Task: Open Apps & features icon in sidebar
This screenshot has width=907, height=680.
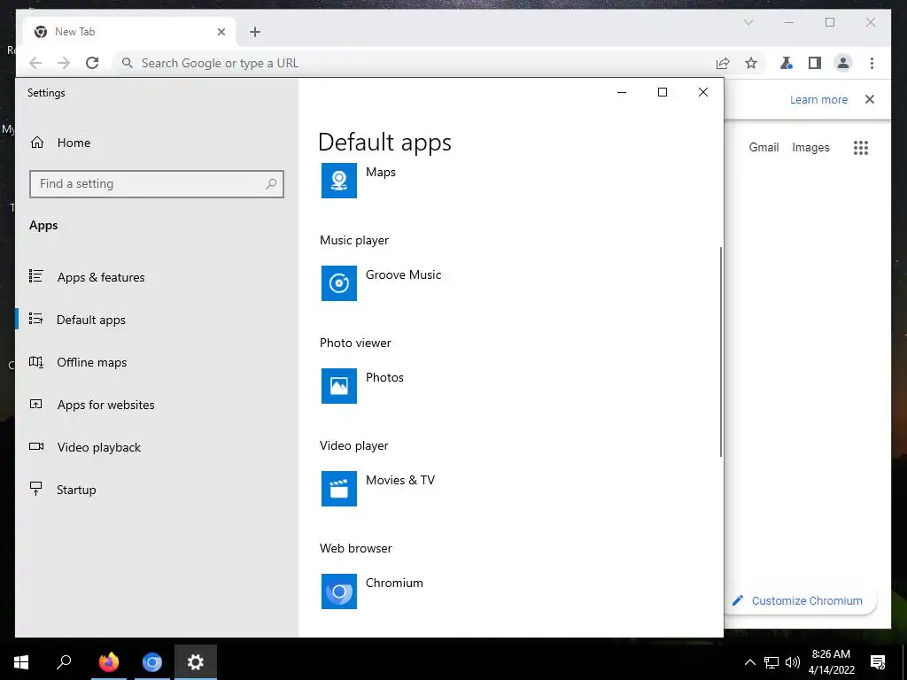Action: point(35,276)
